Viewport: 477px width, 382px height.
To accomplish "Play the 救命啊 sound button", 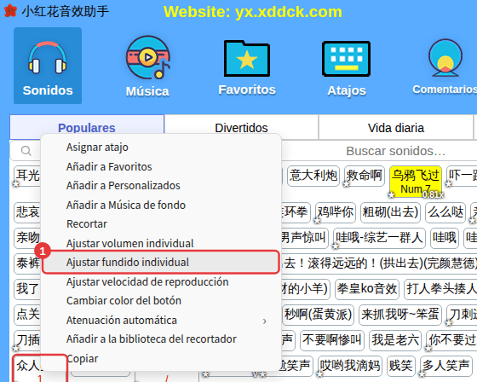I will tap(365, 176).
